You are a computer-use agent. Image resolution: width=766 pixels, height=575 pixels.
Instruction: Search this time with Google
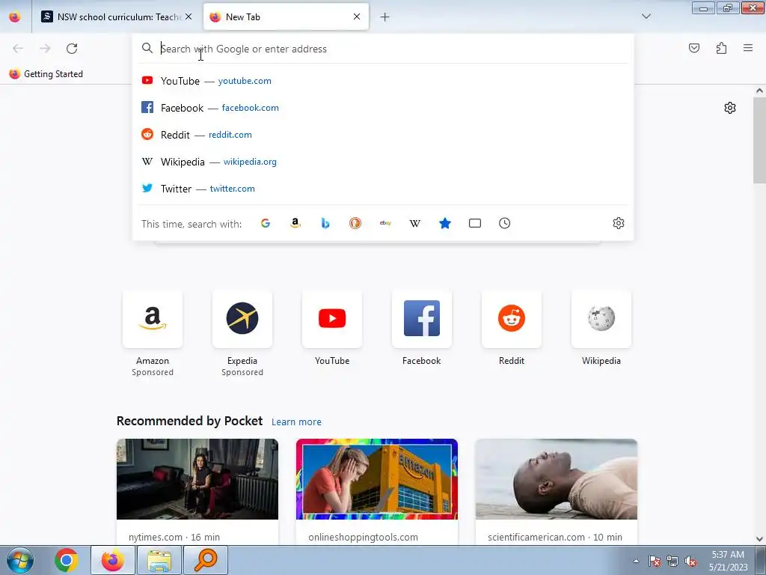[266, 223]
